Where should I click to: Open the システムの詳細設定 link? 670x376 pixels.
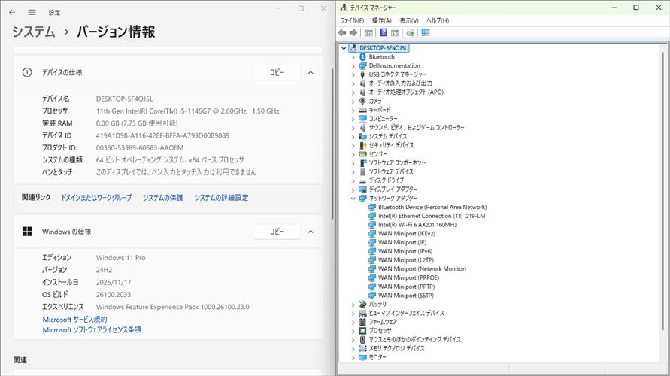pos(221,198)
